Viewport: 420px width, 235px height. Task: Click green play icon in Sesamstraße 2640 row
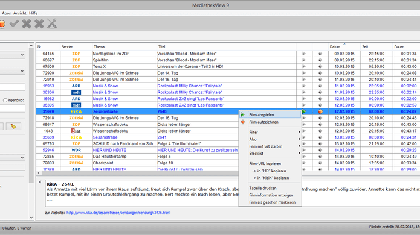pos(304,111)
